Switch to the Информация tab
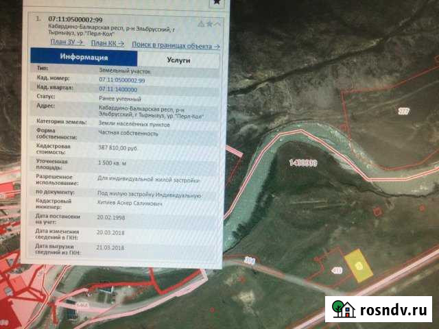 click(84, 58)
